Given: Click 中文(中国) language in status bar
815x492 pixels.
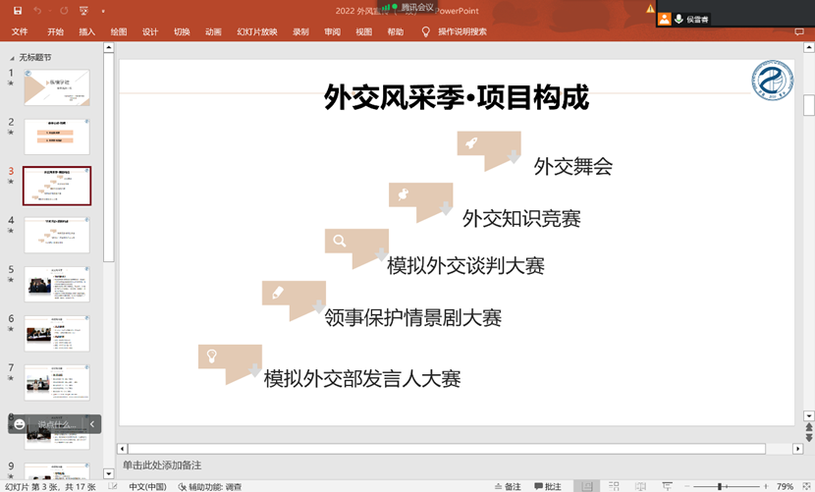Looking at the screenshot, I should coord(147,486).
